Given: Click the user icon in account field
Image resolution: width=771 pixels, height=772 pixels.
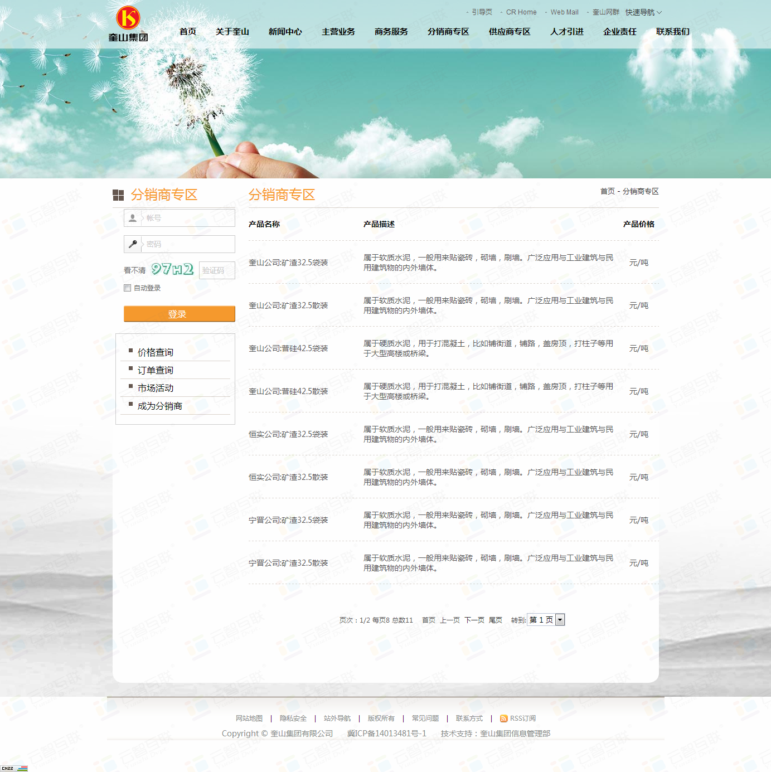Looking at the screenshot, I should (133, 218).
